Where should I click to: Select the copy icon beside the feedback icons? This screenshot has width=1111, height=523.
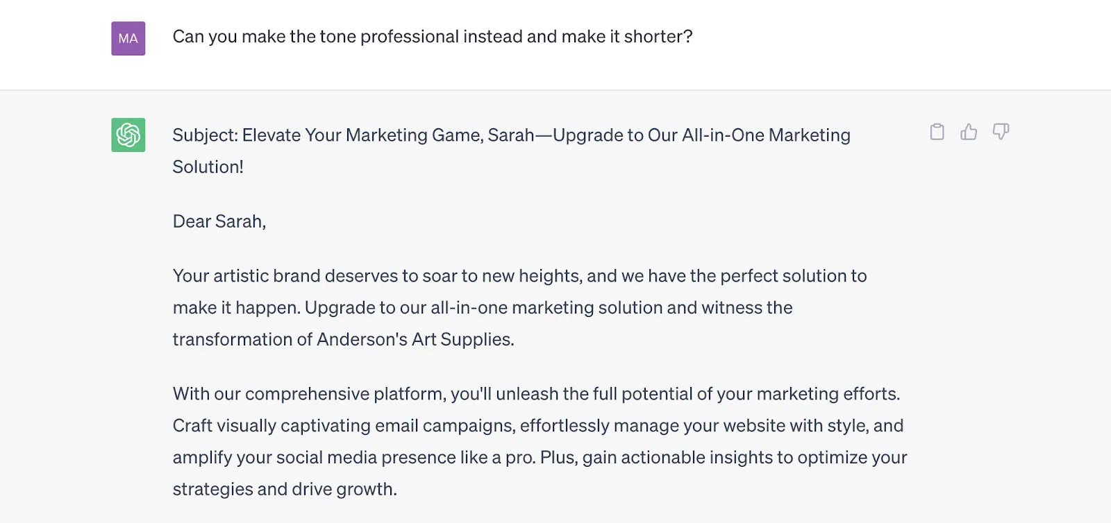coord(937,132)
